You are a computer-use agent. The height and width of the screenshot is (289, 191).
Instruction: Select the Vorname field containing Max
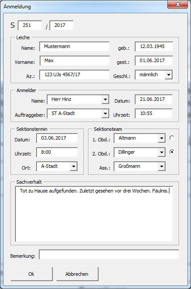[74, 61]
